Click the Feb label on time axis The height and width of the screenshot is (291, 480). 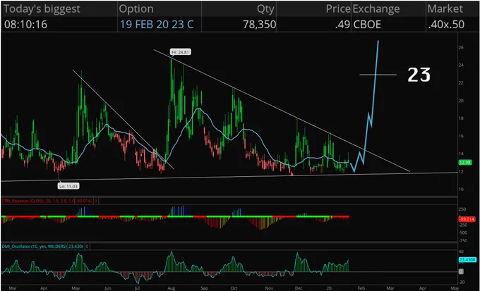pos(361,288)
